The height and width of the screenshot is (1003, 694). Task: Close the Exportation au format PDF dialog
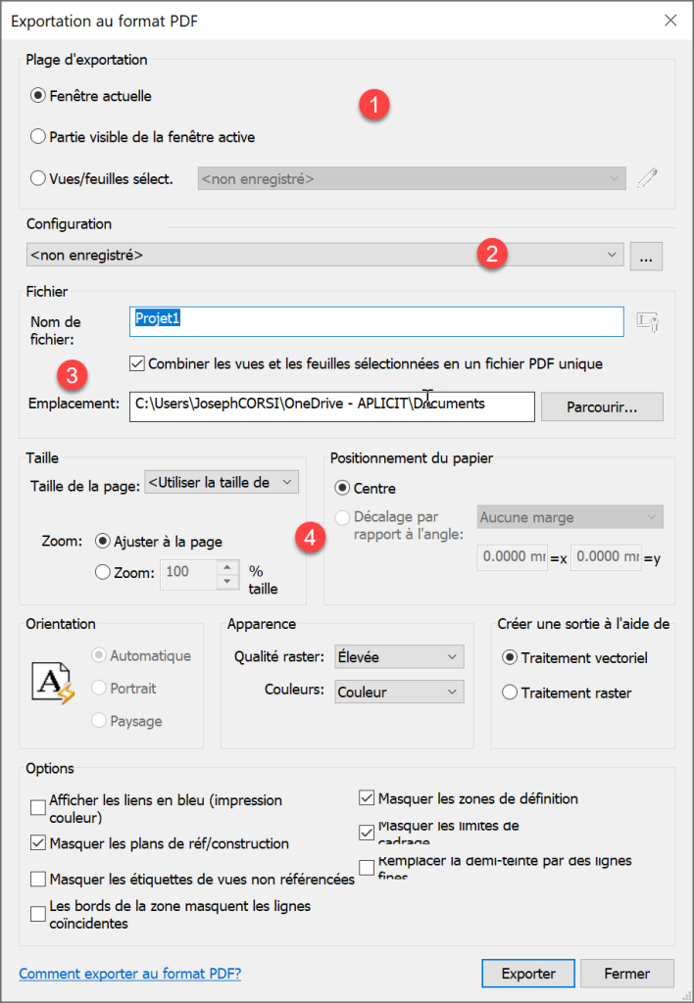pyautogui.click(x=670, y=20)
